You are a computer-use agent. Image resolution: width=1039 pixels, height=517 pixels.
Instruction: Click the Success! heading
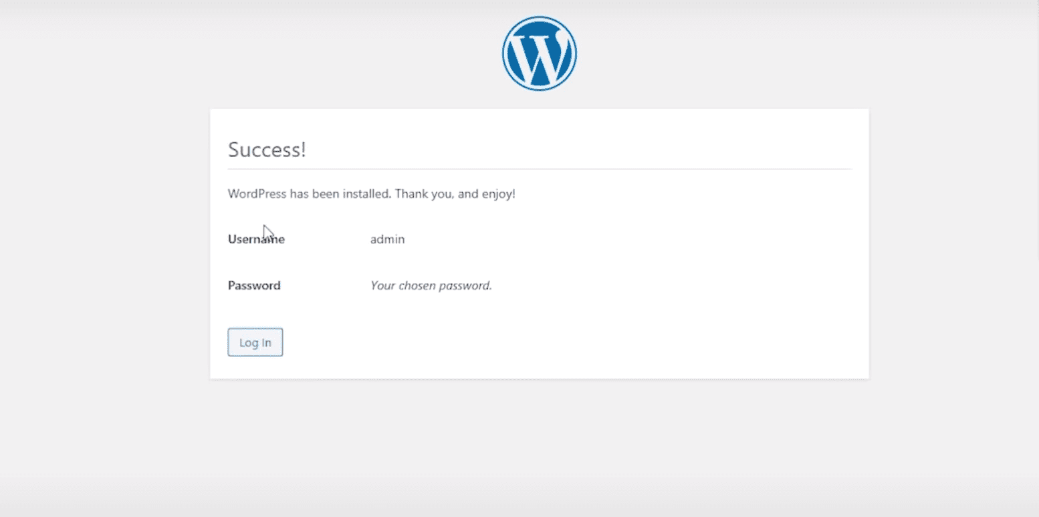267,149
